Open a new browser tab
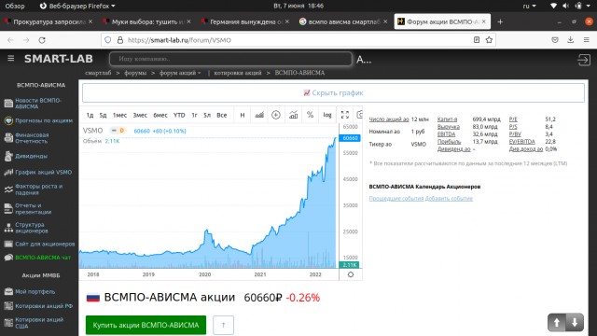 (500, 22)
